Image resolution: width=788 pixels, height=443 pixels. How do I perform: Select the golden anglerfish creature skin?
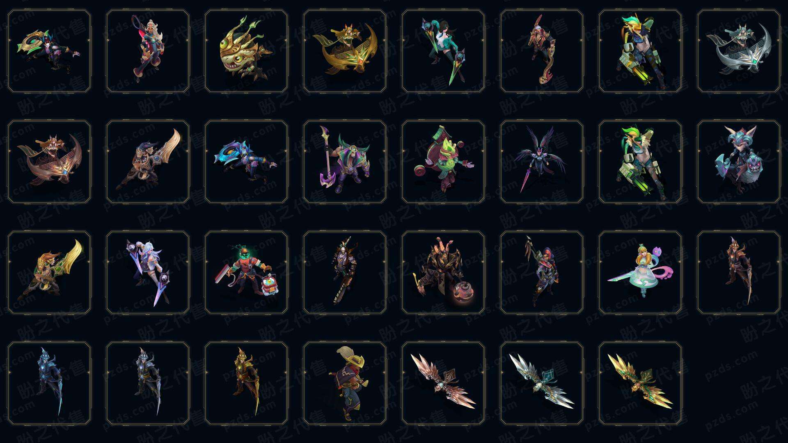(246, 51)
